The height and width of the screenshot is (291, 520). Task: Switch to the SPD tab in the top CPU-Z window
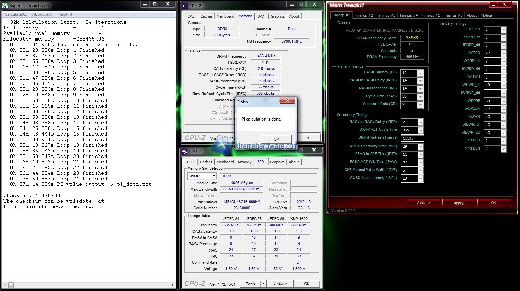tap(261, 16)
